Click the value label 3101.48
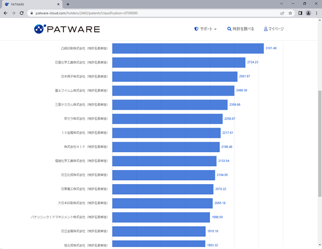Screen dimensions: 322x249 (x=271, y=48)
